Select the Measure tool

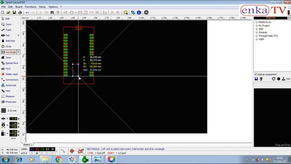tap(8, 96)
